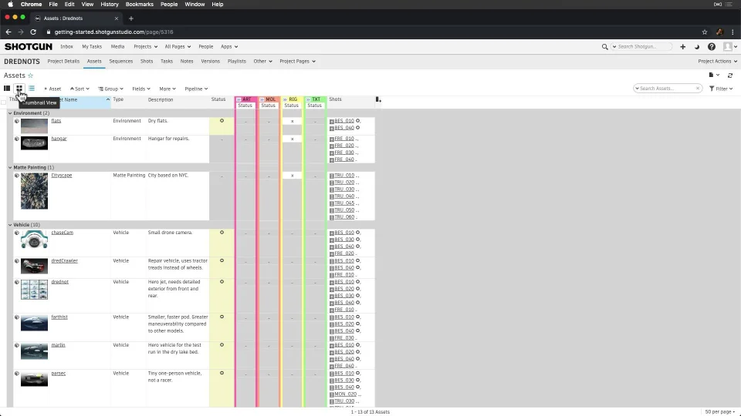Screen dimensions: 741x416
Task: Switch to the master-detail view icon
Action: tap(7, 88)
